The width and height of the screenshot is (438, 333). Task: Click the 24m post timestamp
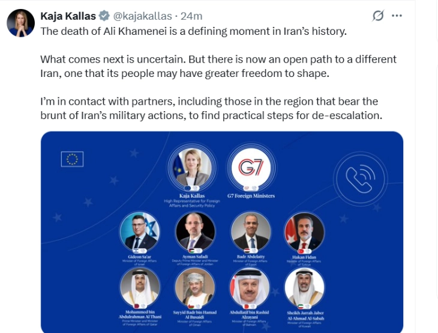(191, 16)
